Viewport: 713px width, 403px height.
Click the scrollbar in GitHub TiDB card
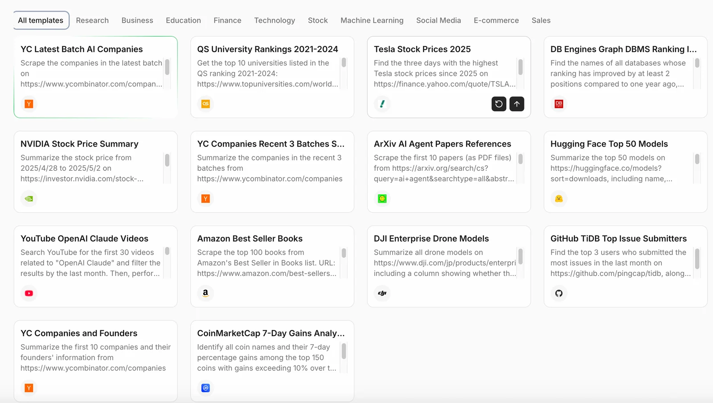(697, 259)
